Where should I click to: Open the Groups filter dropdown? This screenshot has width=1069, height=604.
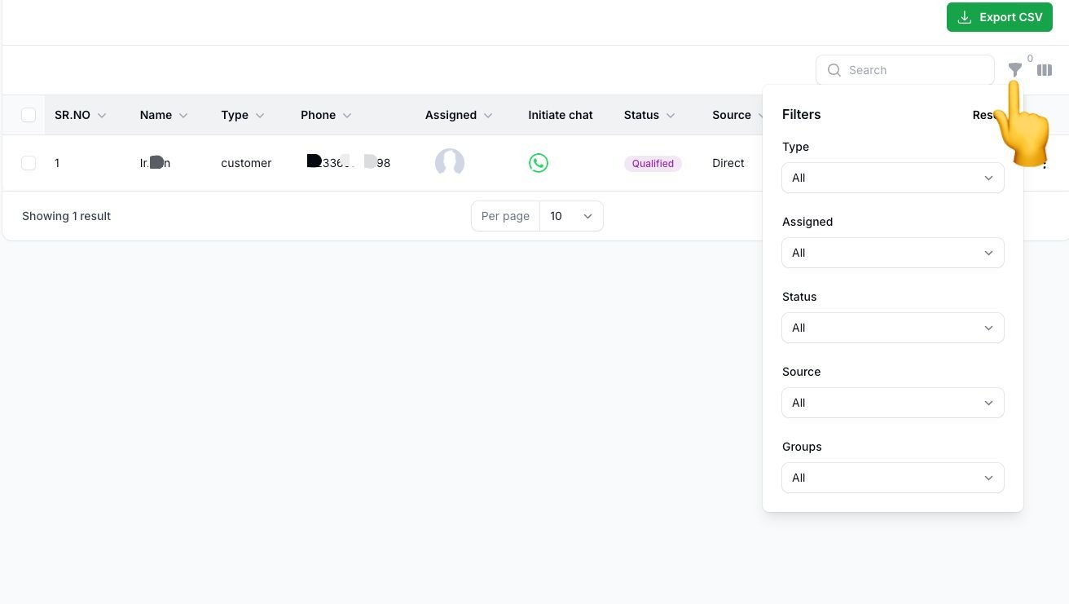[x=892, y=478]
